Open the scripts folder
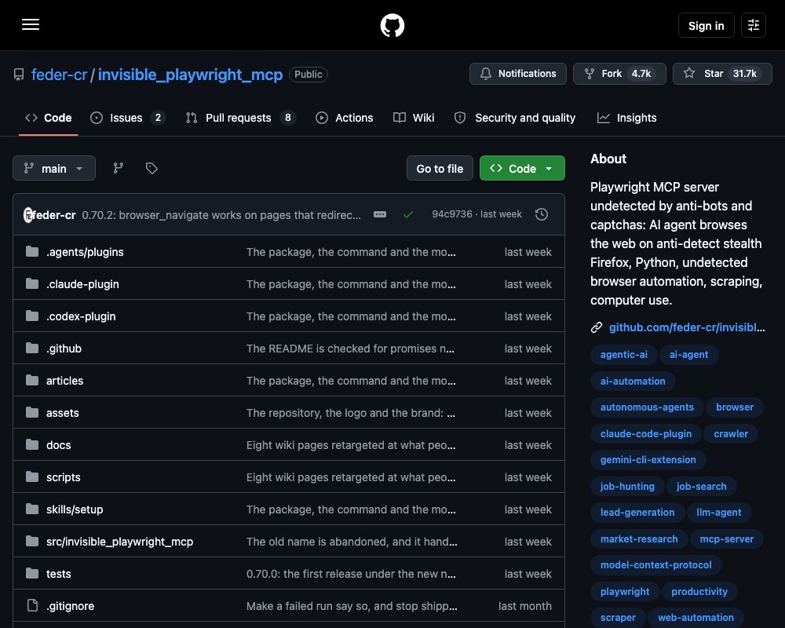The width and height of the screenshot is (785, 628). 63,477
